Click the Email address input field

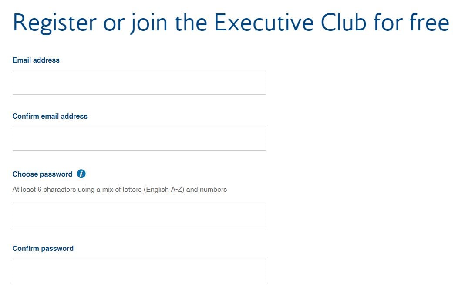coord(139,82)
